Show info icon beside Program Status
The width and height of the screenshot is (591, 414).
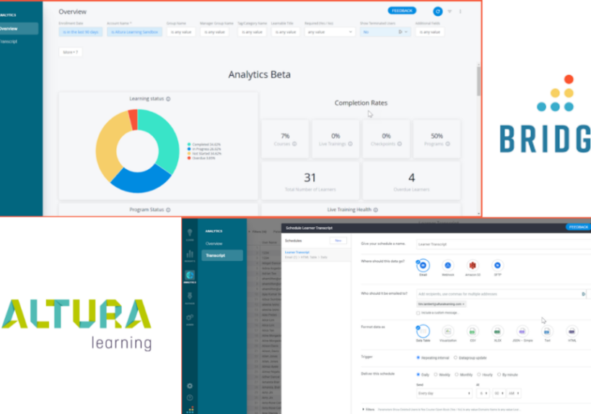click(x=168, y=210)
